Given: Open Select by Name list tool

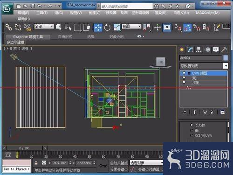Looking at the screenshot, I should (68, 28).
